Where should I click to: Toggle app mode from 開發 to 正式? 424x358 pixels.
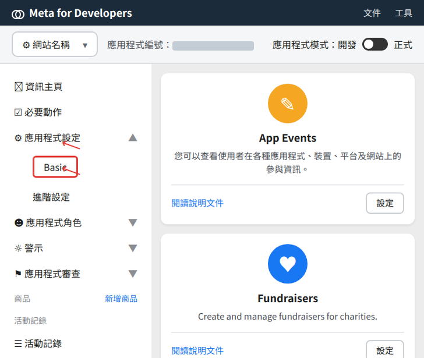(x=375, y=44)
